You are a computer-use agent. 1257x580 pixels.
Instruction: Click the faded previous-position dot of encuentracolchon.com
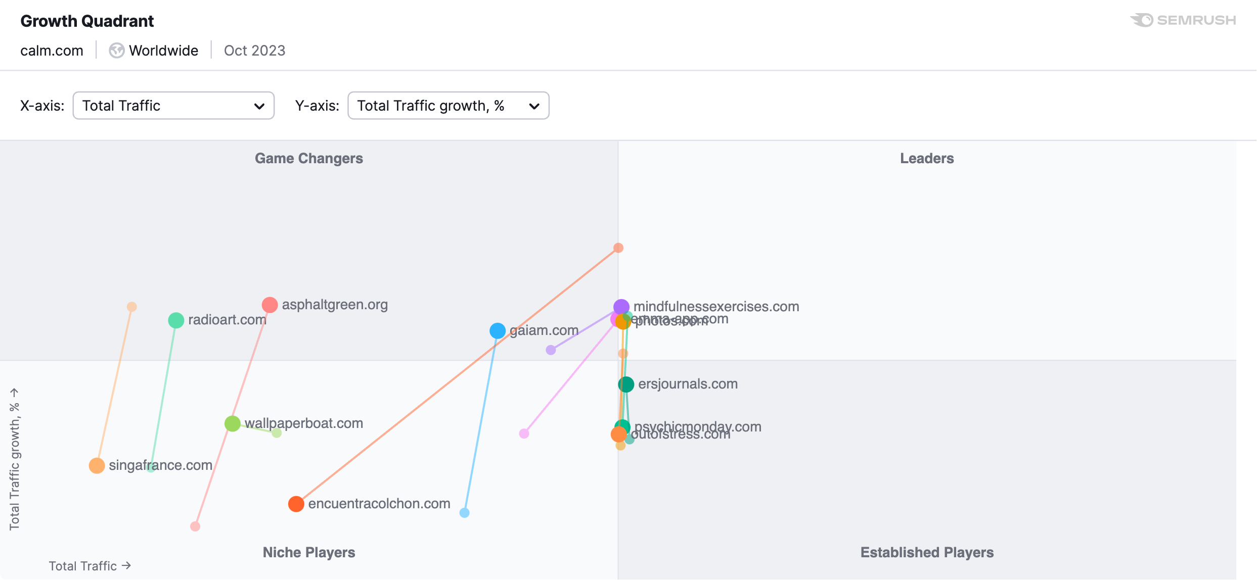tap(618, 248)
